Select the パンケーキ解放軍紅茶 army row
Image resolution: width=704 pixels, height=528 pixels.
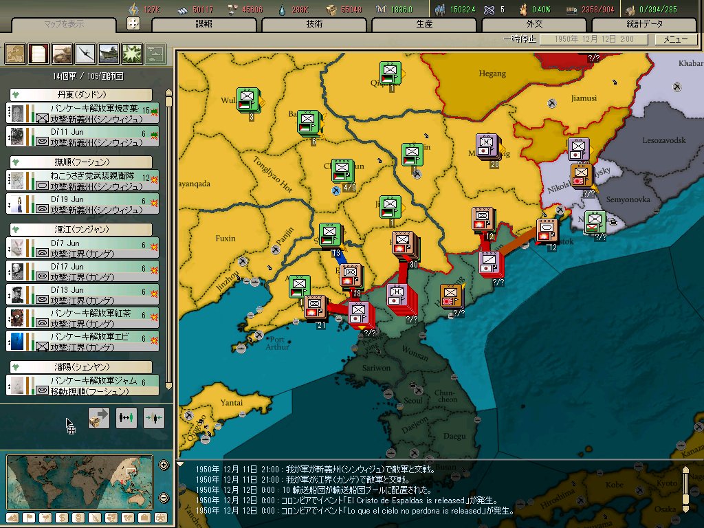pos(82,318)
